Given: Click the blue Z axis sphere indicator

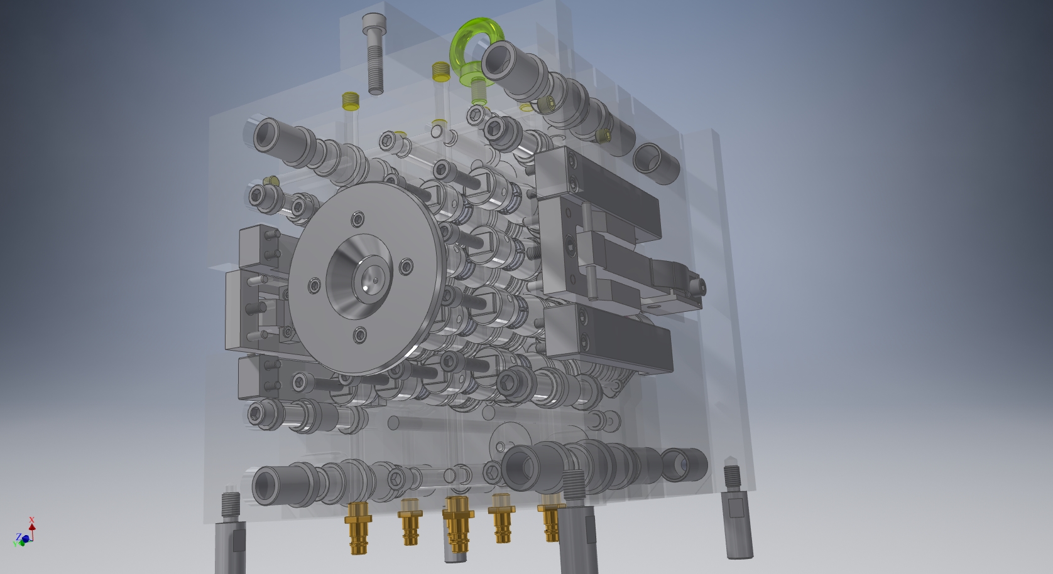Looking at the screenshot, I should [x=26, y=539].
